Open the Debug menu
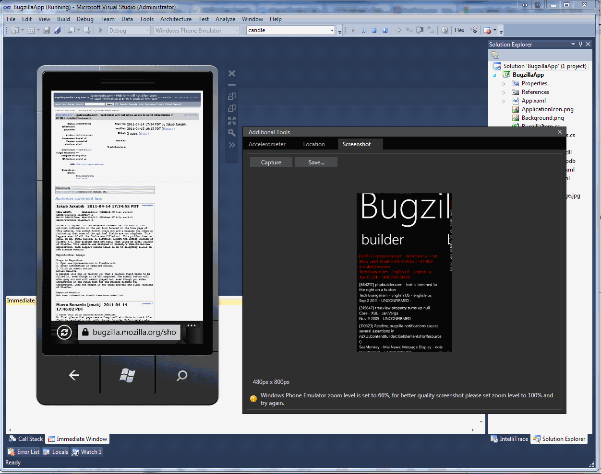 [85, 19]
